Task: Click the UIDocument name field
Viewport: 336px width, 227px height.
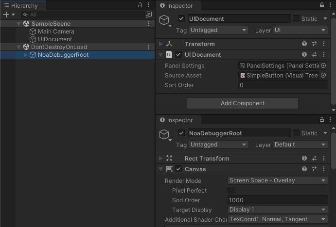Action: click(239, 18)
